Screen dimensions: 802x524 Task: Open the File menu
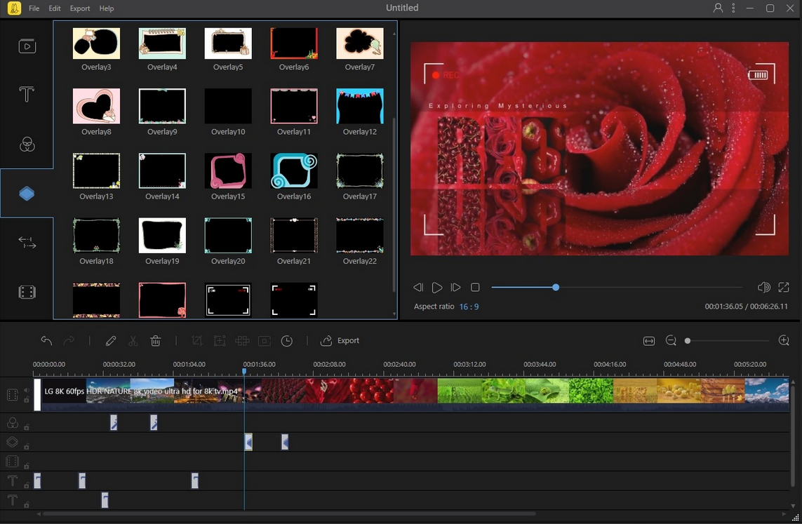34,8
